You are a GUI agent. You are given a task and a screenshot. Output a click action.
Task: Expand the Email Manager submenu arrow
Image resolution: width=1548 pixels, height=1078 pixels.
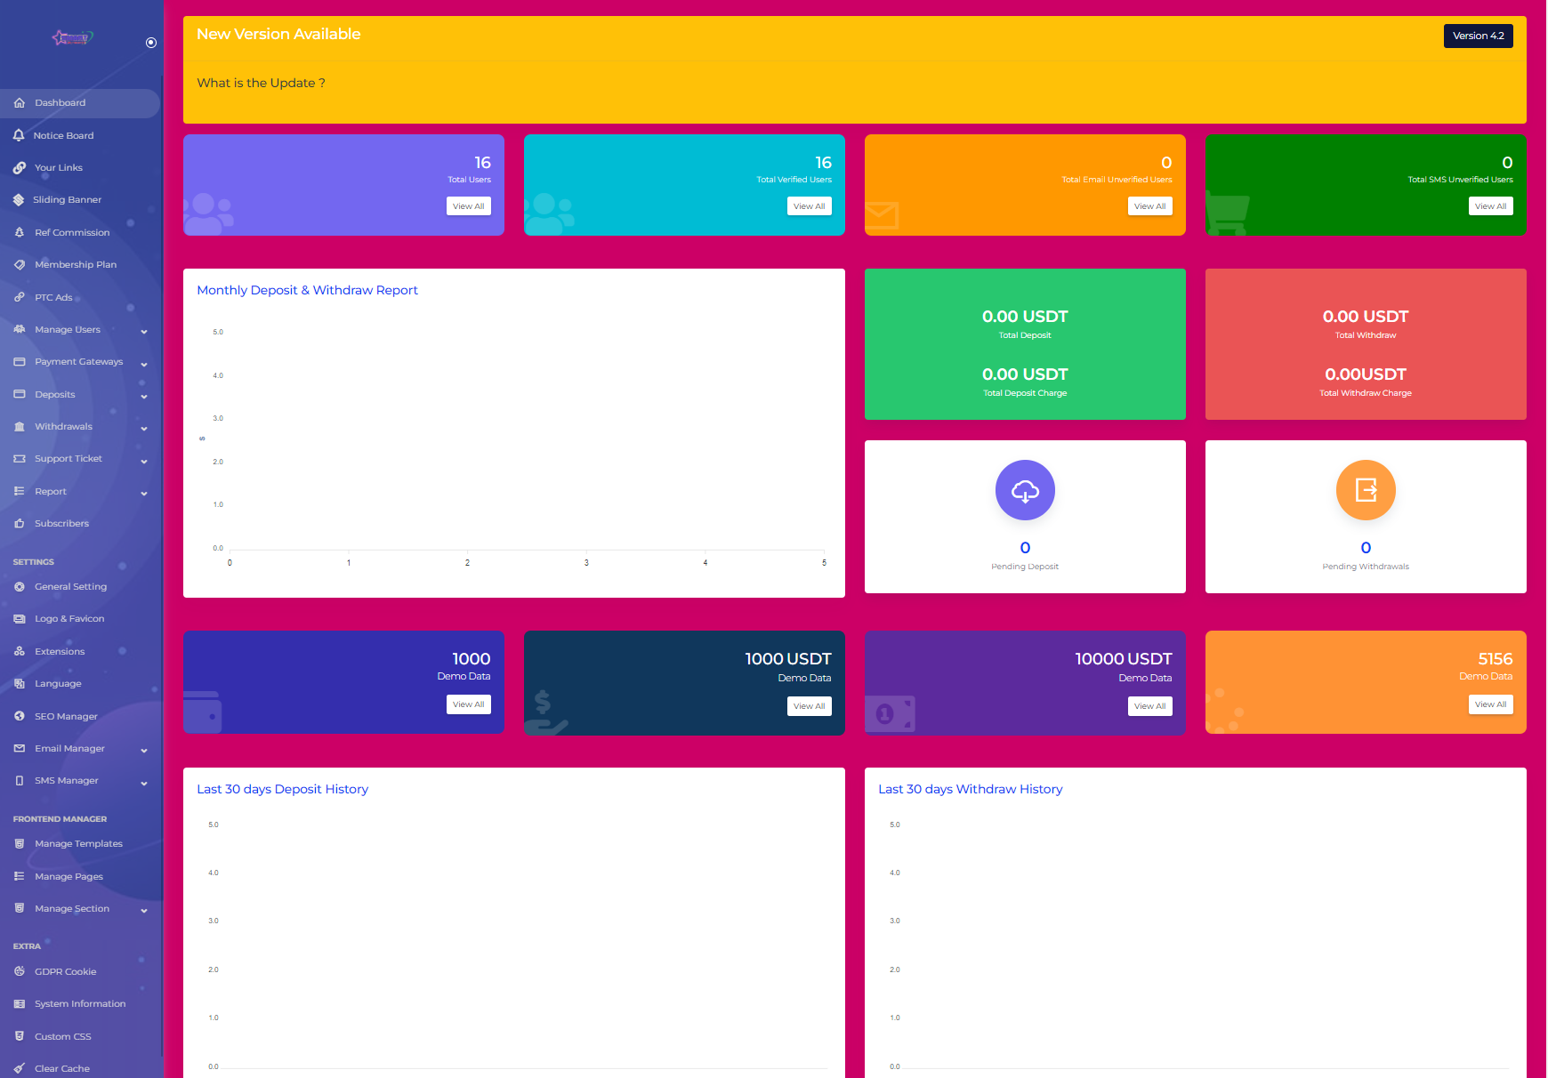coord(144,750)
